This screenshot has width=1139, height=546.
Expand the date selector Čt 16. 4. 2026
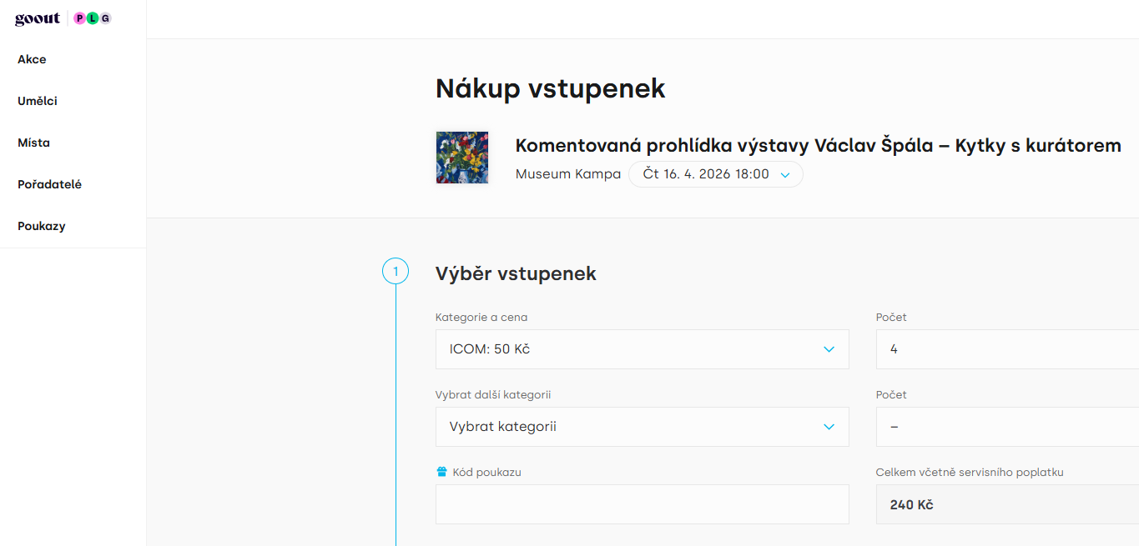715,174
